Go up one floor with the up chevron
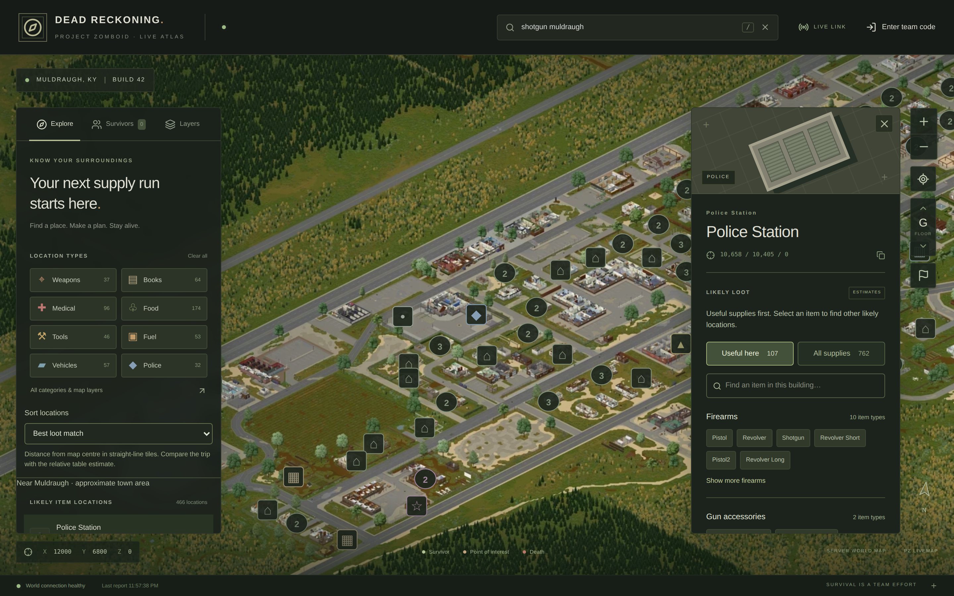The image size is (954, 596). pyautogui.click(x=923, y=208)
